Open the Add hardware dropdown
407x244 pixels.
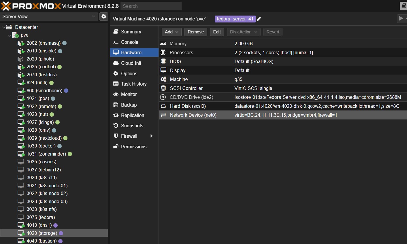tap(172, 32)
